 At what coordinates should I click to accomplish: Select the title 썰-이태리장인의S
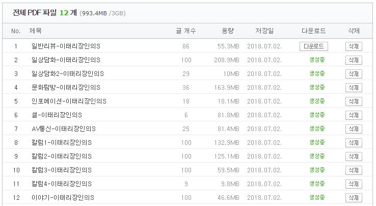coord(57,115)
